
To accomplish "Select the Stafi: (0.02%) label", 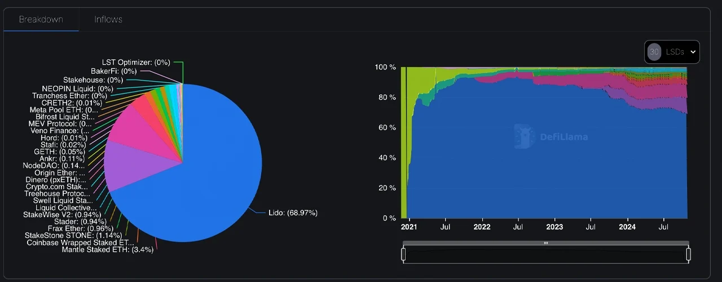I will [x=63, y=144].
